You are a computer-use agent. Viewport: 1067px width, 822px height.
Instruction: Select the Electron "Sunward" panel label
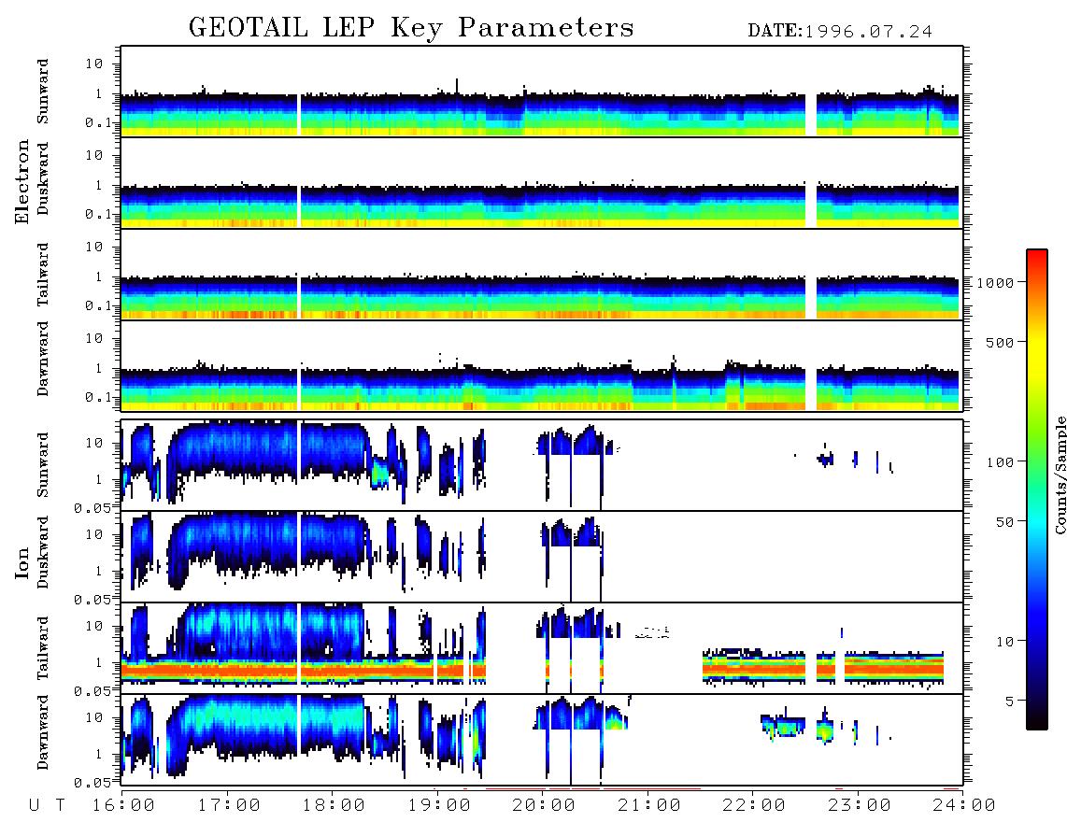(43, 92)
